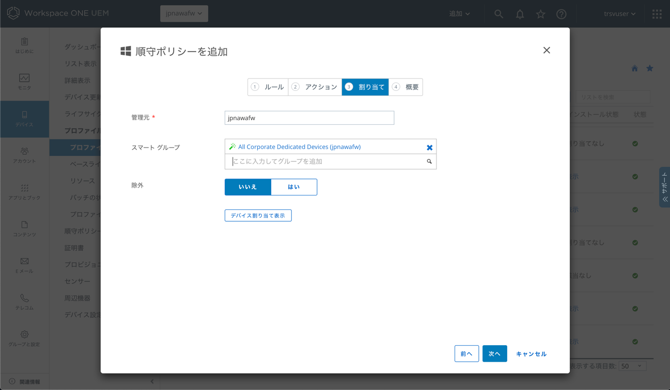Viewport: 670px width, 390px height.
Task: Open ダッシュボード in the device menu
Action: [82, 46]
